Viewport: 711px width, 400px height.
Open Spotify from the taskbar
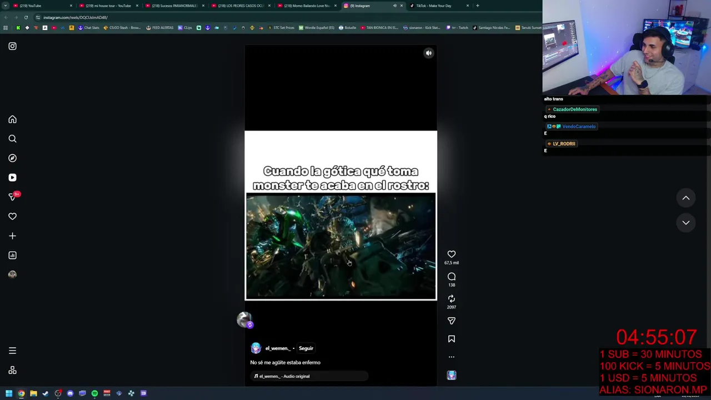pos(94,393)
